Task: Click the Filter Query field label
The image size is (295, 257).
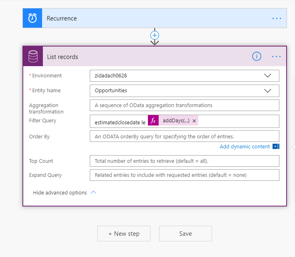Action: click(42, 121)
